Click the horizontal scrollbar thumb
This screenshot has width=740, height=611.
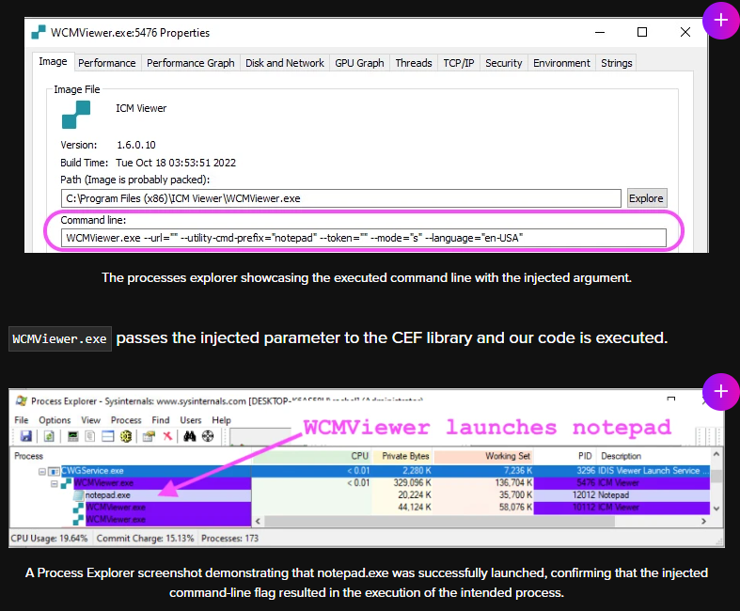439,521
